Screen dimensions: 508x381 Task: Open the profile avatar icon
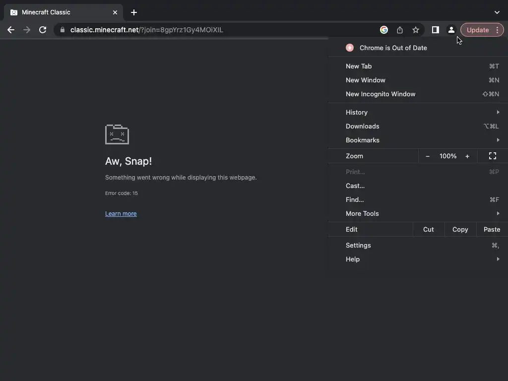point(451,30)
